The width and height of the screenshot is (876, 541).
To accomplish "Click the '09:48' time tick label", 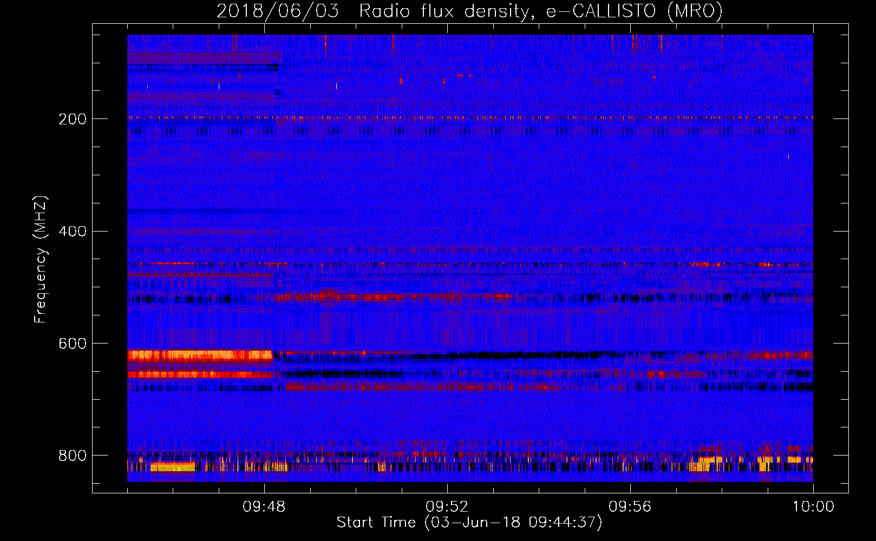I will (x=264, y=507).
